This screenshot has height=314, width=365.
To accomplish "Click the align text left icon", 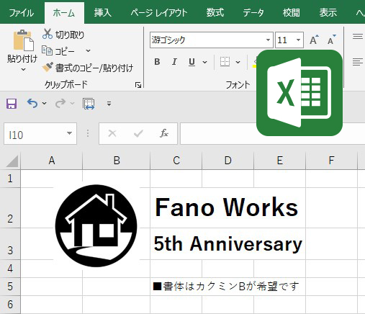I will click(x=358, y=62).
